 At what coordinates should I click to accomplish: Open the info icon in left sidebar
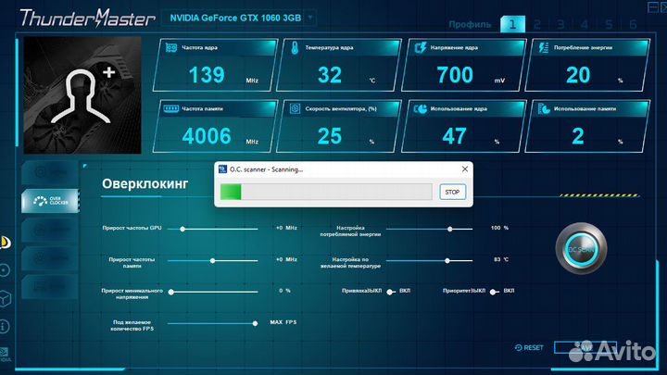[4, 326]
